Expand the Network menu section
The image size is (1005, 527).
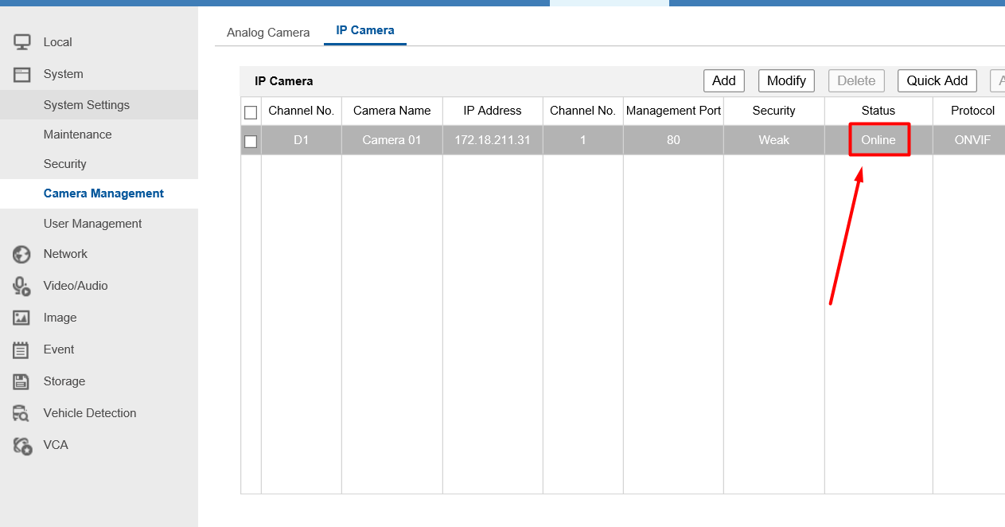coord(65,254)
